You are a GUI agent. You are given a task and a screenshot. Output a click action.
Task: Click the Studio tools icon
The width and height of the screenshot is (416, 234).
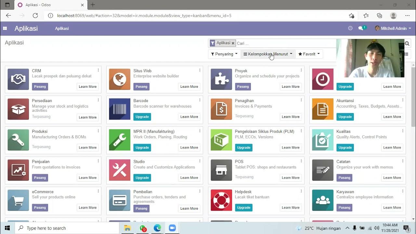120,170
